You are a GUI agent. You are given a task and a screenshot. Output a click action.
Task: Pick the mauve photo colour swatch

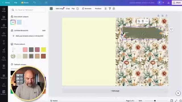(37, 50)
